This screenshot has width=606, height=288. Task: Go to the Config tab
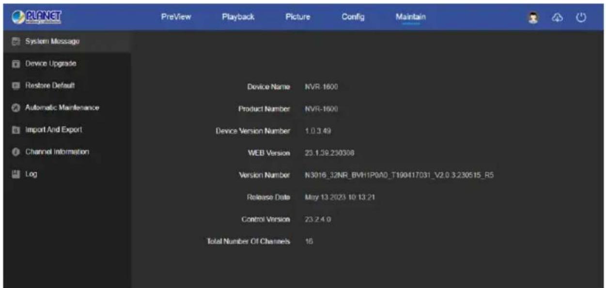[x=353, y=17]
